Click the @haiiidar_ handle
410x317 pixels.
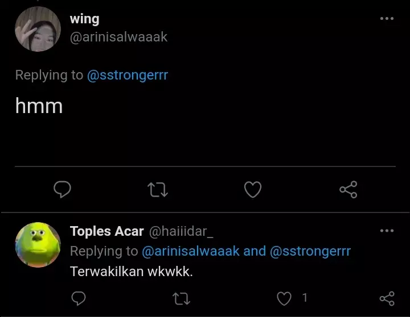point(181,231)
